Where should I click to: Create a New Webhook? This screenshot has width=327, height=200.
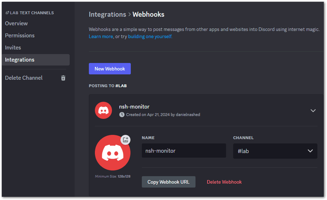pos(110,69)
